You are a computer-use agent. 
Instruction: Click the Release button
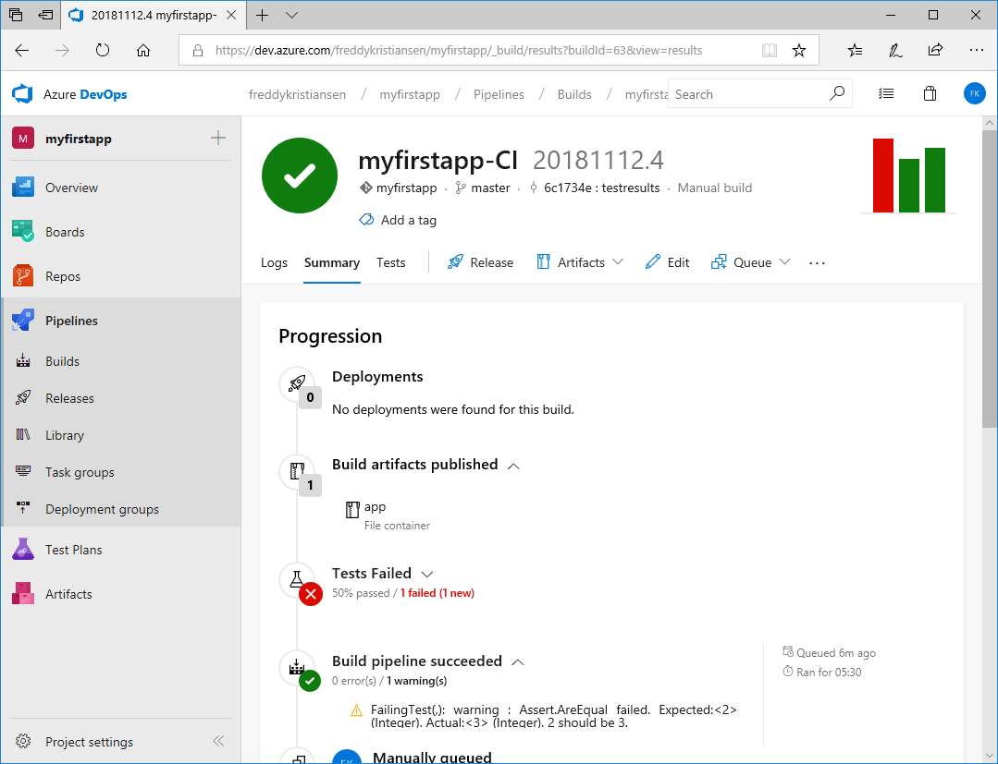pos(480,262)
